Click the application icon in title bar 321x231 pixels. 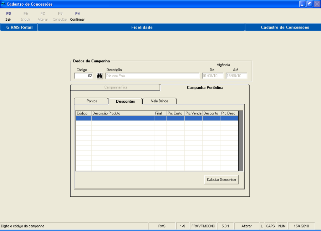pyautogui.click(x=3, y=4)
